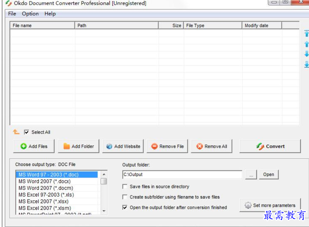Screen dimensions: 309x227
Task: Select MS Word 97 - 2003 (*.doc) output type
Action: click(57, 175)
